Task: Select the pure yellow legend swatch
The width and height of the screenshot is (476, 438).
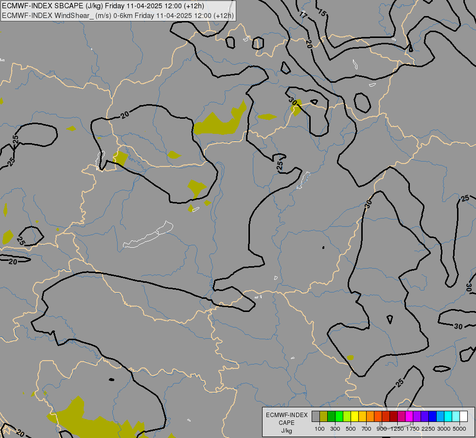Action: tap(354, 417)
